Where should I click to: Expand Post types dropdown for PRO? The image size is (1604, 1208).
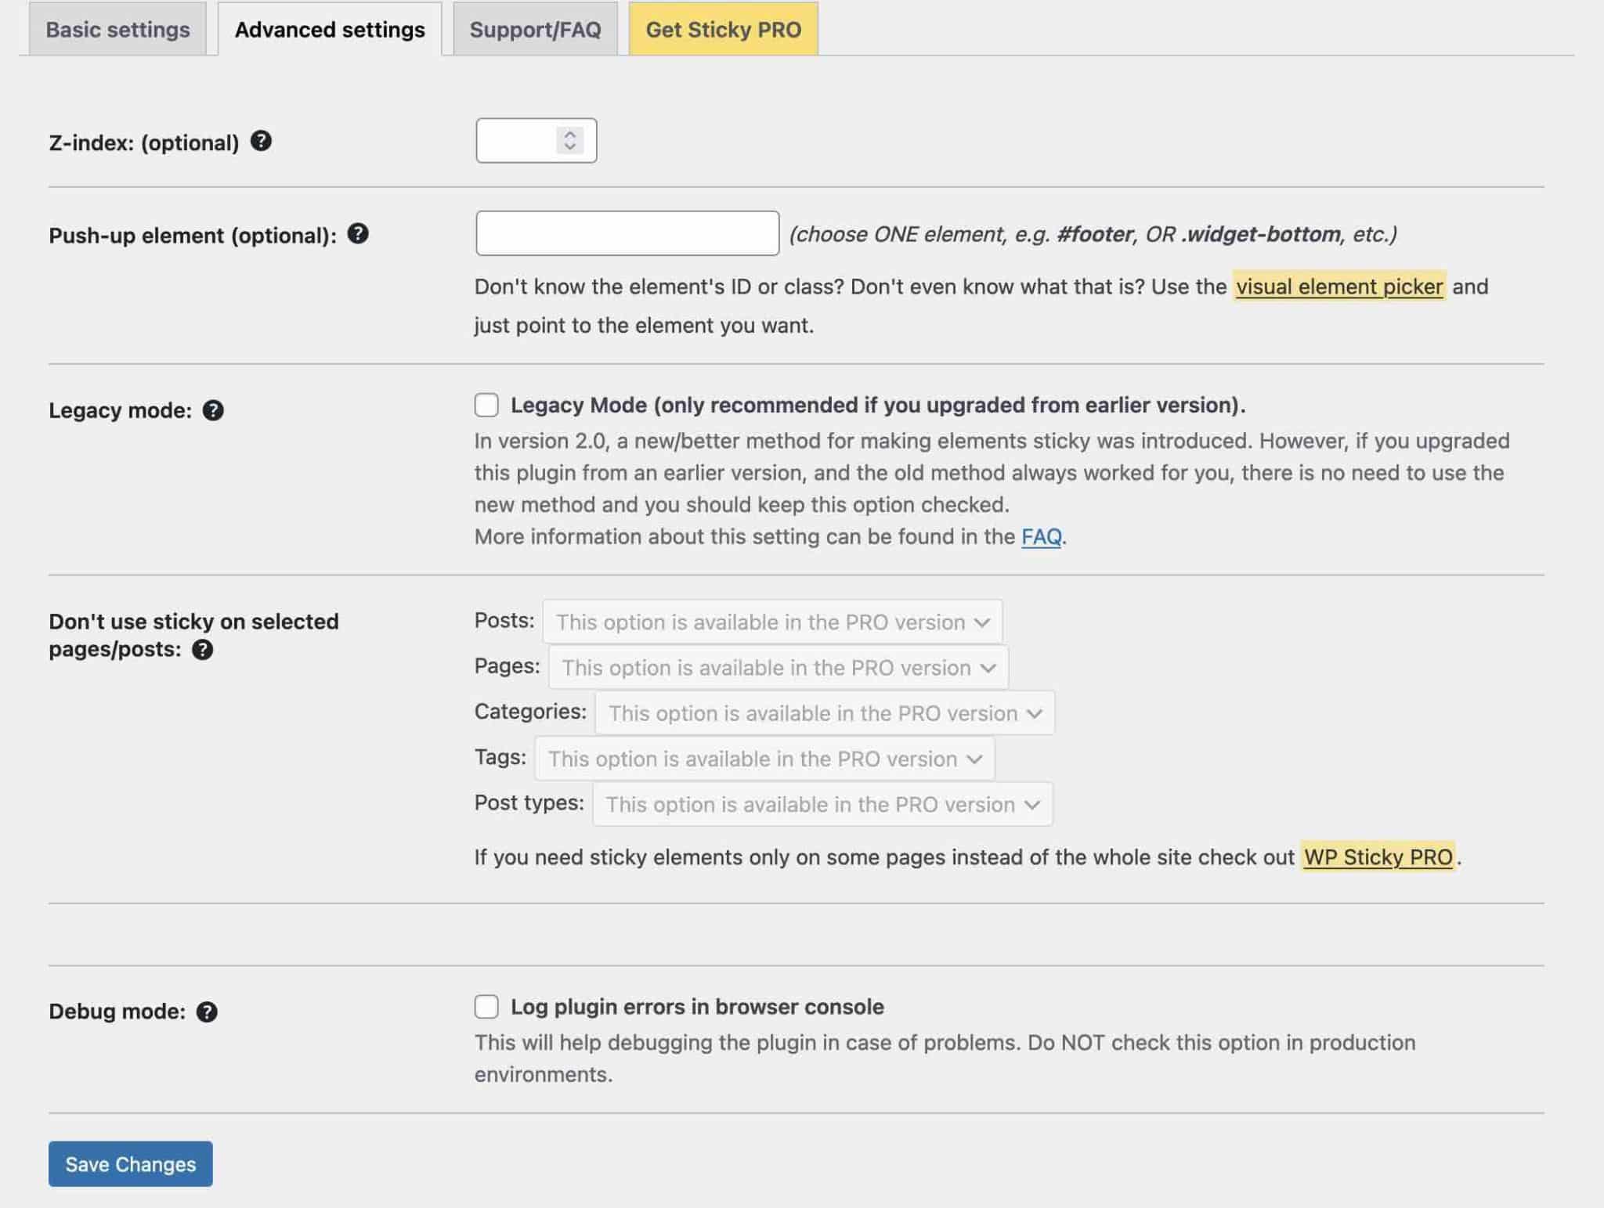pos(1035,803)
